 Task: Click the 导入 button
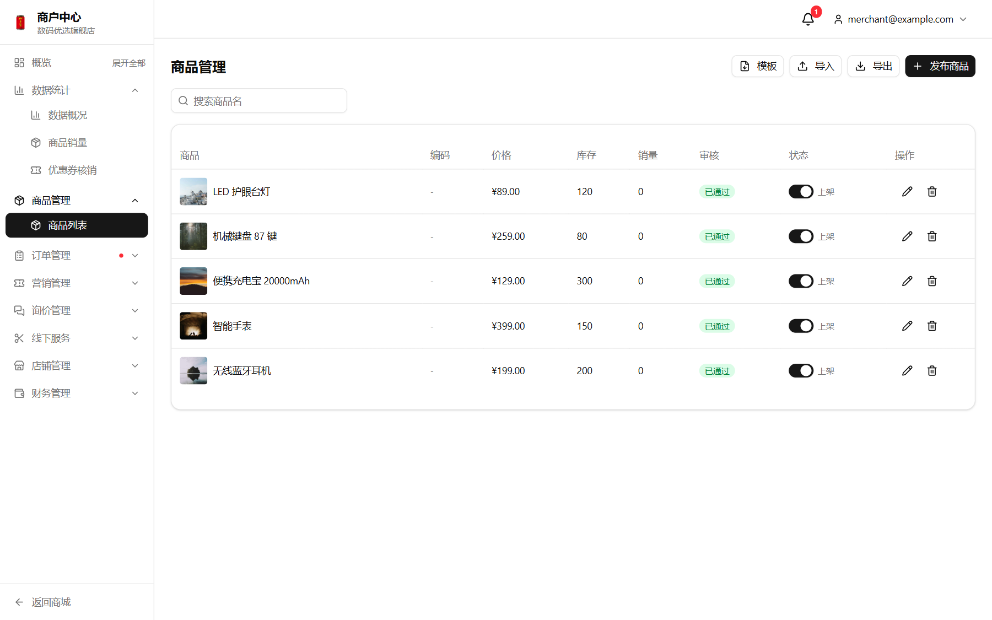pyautogui.click(x=816, y=66)
